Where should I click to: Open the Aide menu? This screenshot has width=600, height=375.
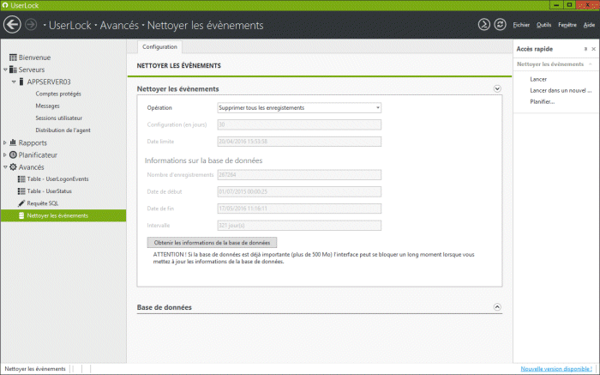[x=589, y=25]
